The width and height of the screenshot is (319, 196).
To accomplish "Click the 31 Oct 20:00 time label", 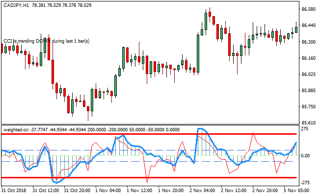I will (x=78, y=191).
